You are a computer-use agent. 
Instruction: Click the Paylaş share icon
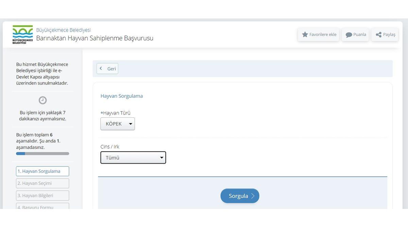click(378, 34)
